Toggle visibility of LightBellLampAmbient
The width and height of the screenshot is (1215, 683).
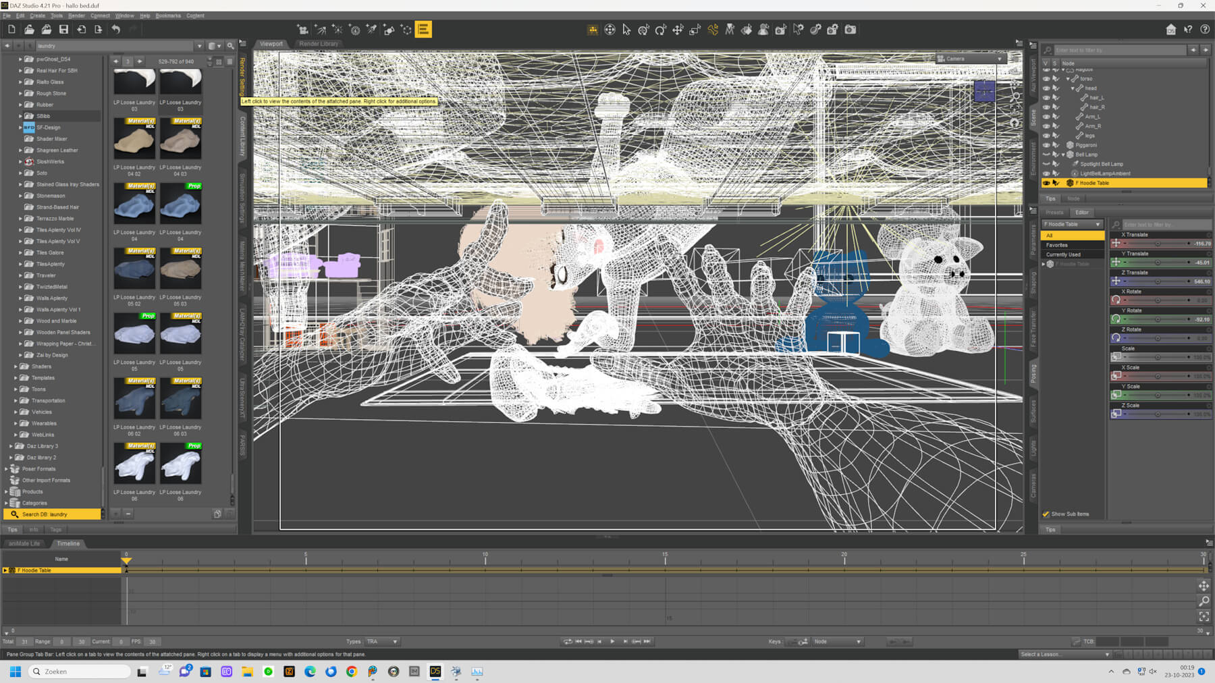click(x=1046, y=173)
